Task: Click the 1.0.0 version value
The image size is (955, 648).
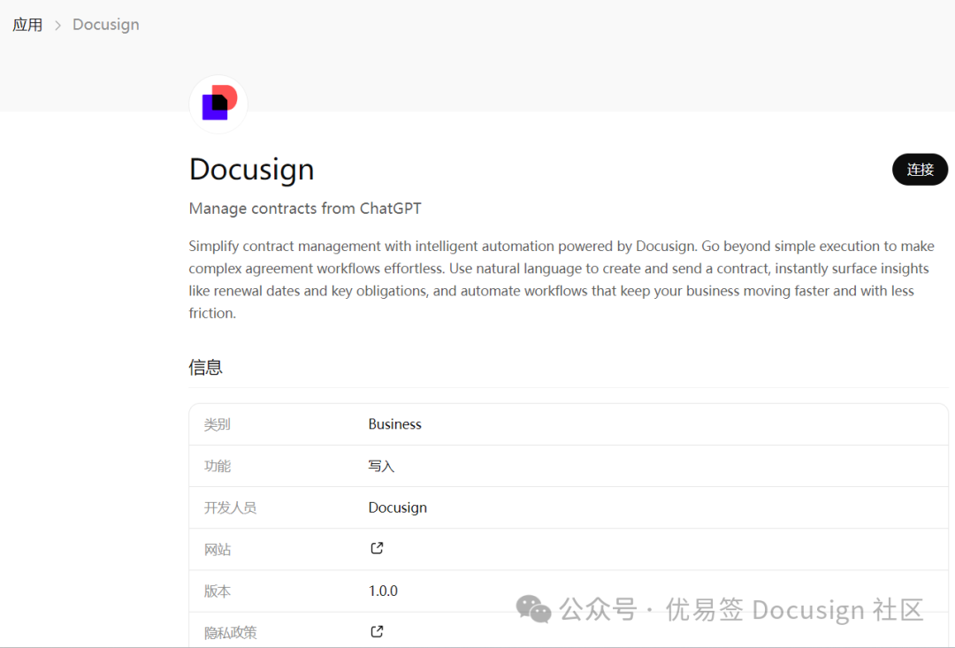Action: (x=383, y=591)
